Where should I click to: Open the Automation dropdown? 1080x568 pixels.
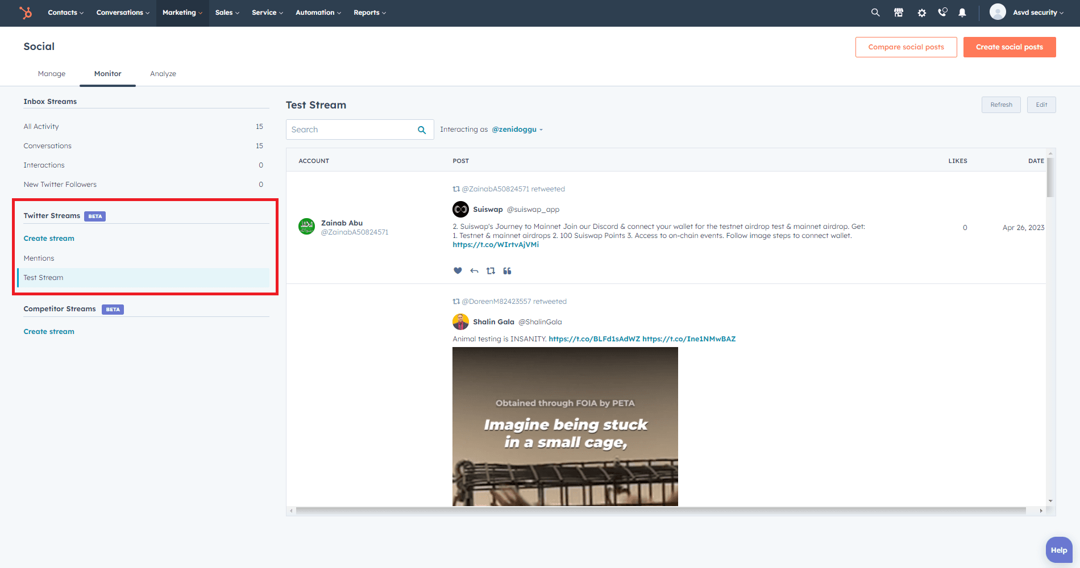tap(318, 12)
